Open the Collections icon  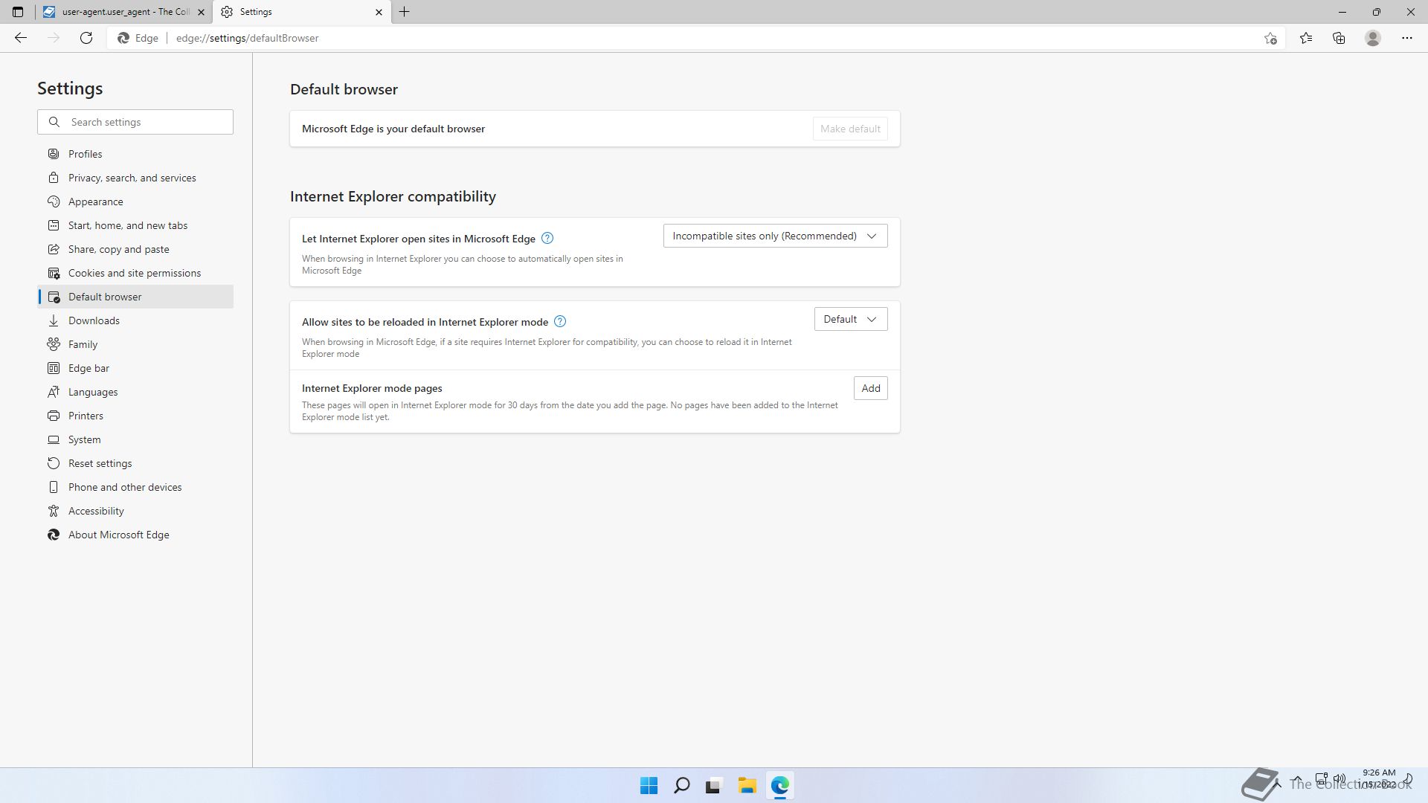tap(1339, 38)
